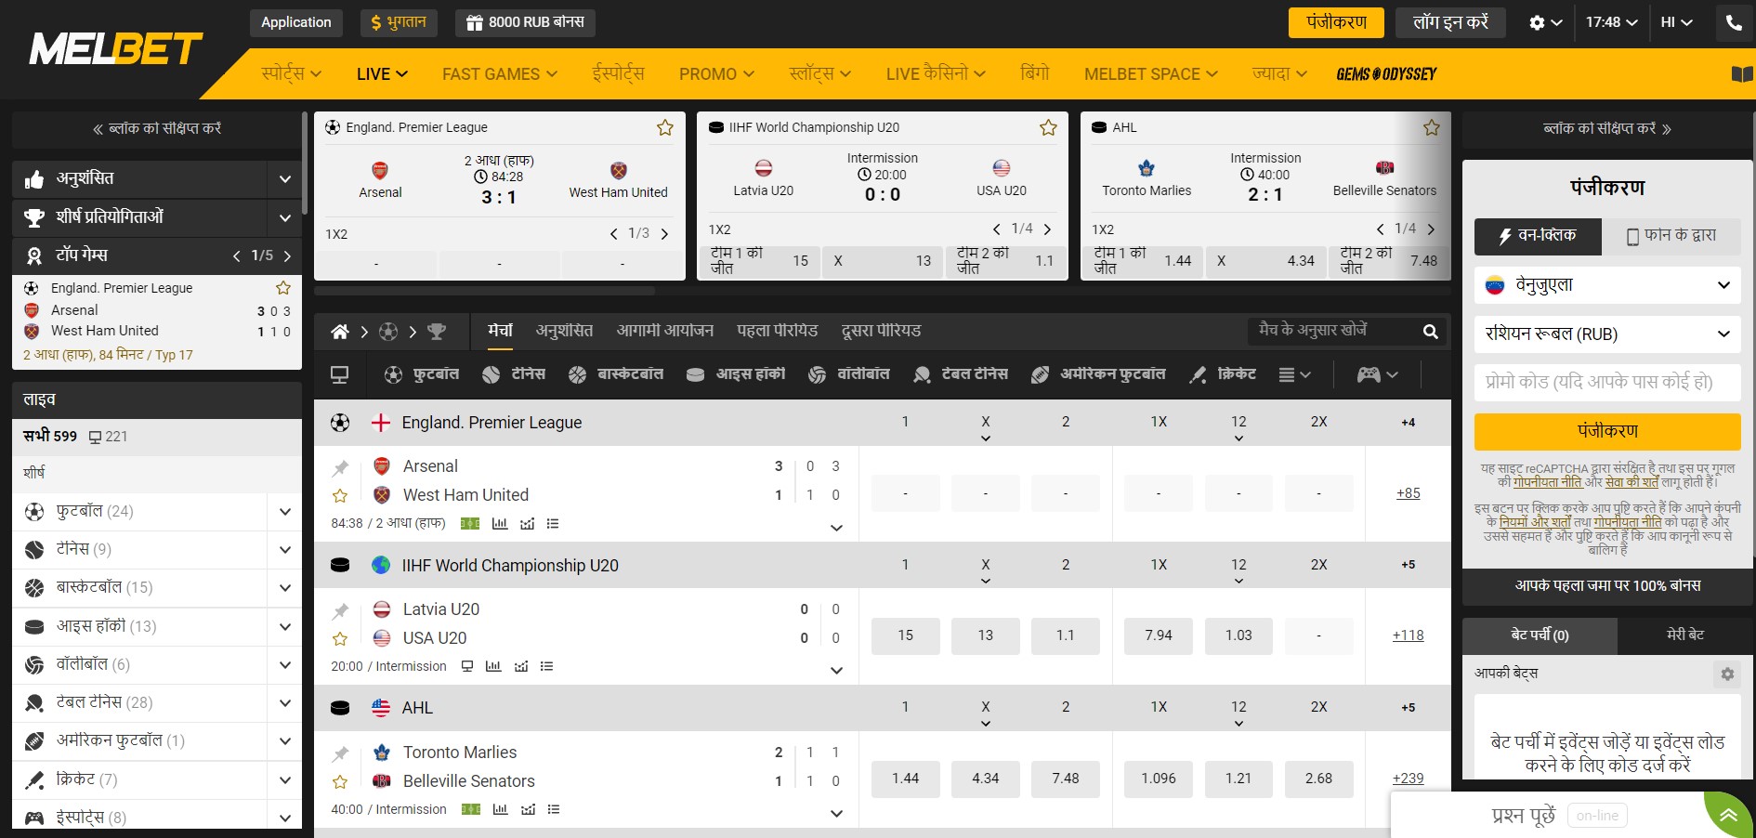Screen dimensions: 1756x838
Task: Switch to फोन के द्वारा registration tab
Action: [1671, 236]
